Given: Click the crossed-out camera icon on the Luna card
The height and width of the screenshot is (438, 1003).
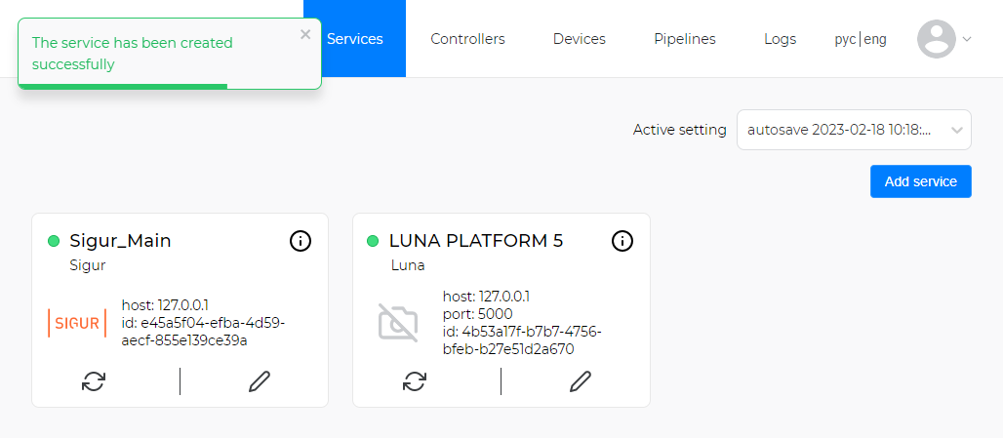Looking at the screenshot, I should click(x=398, y=323).
